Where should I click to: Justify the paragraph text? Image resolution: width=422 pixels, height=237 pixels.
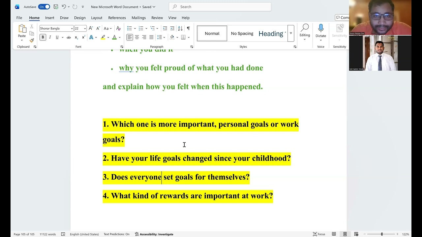(151, 37)
